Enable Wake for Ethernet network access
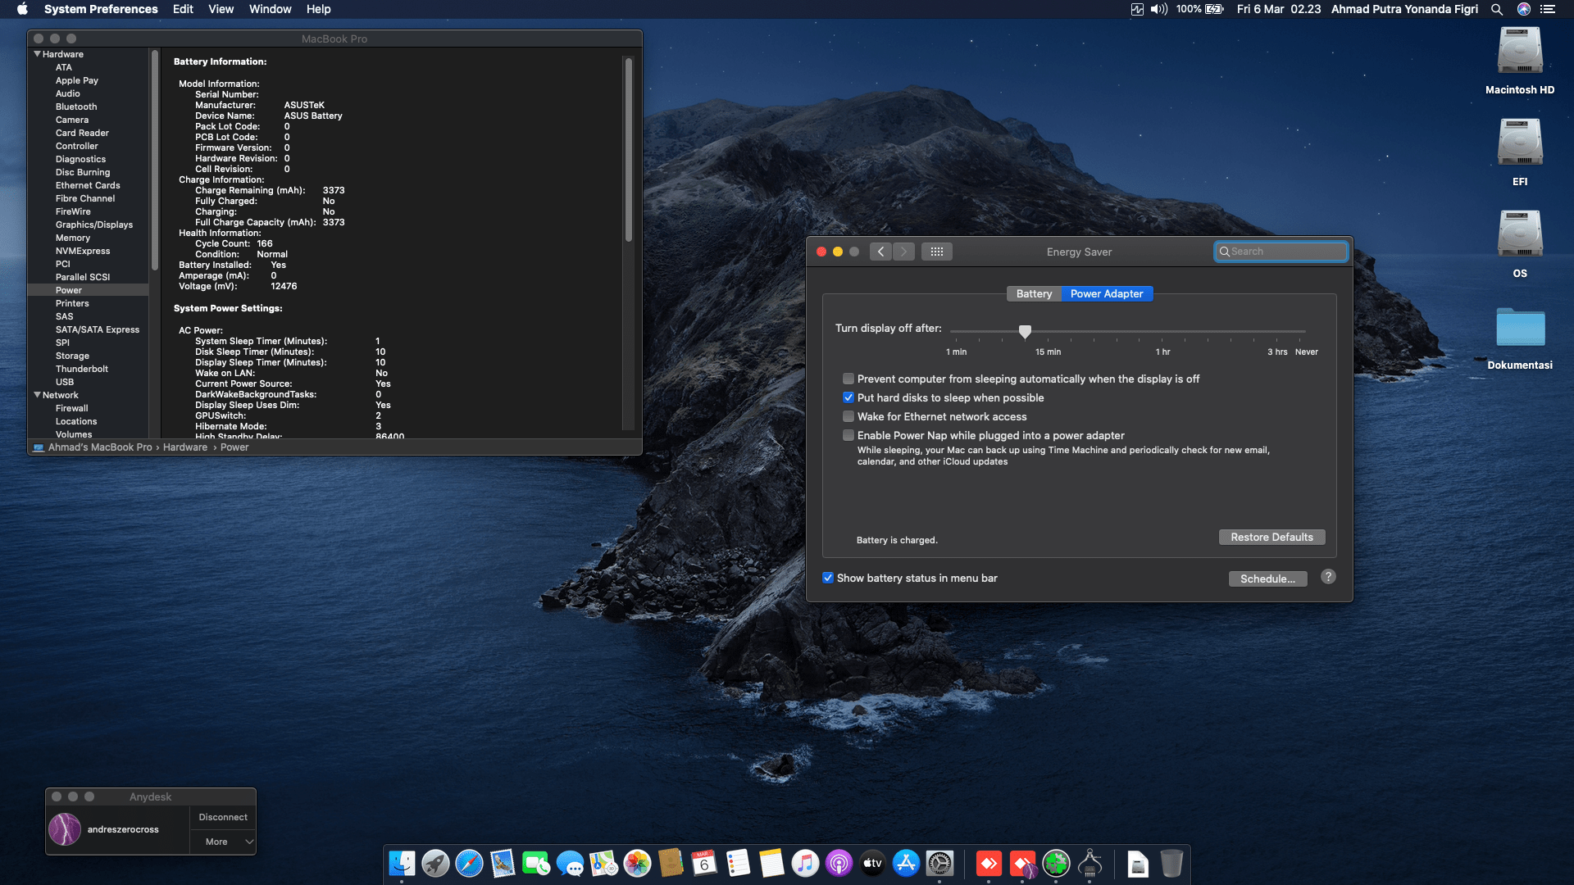 (x=848, y=416)
